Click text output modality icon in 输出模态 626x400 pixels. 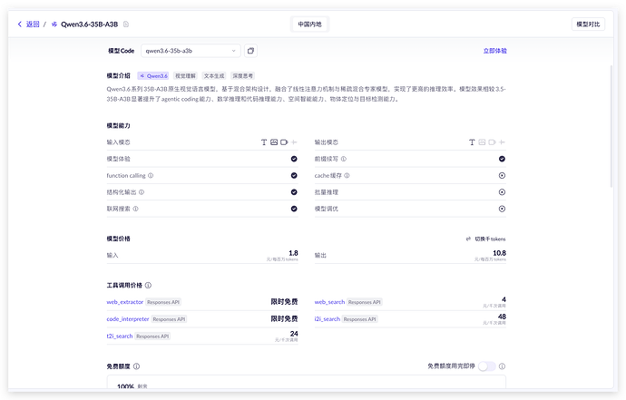point(472,142)
